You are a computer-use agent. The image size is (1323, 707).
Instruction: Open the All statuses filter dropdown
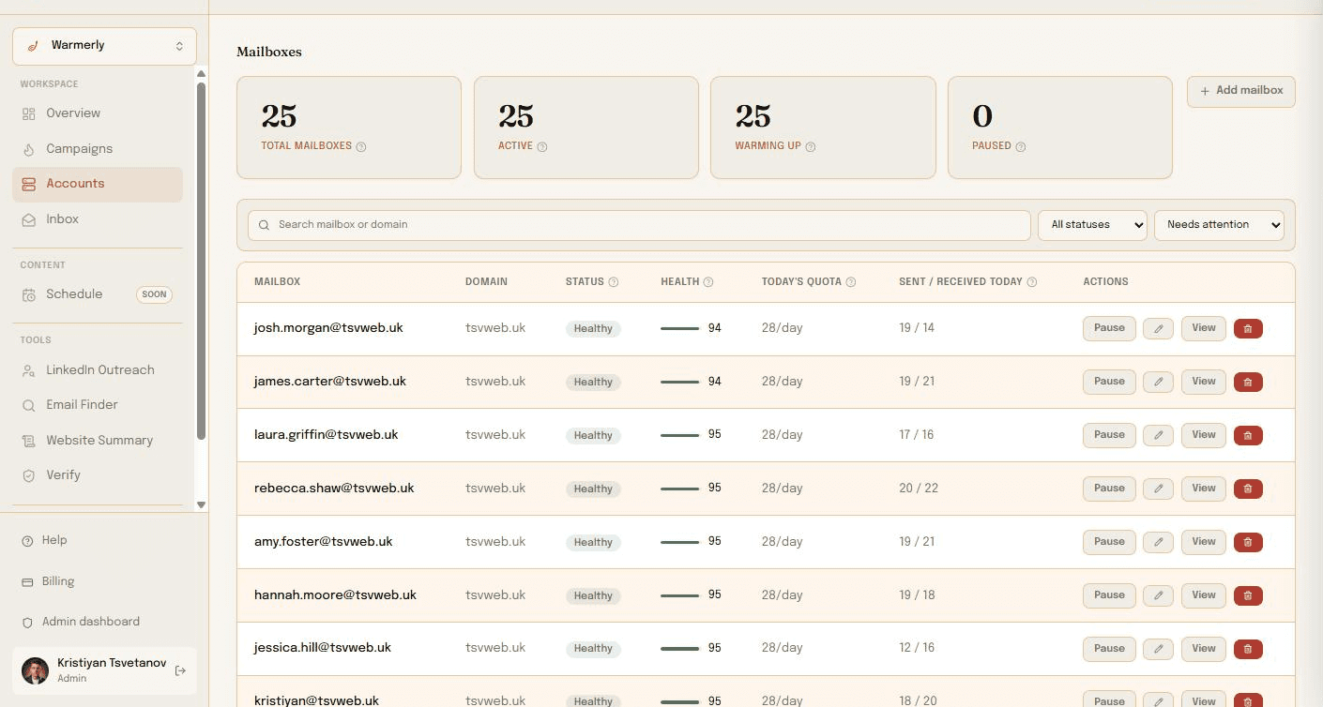point(1092,225)
